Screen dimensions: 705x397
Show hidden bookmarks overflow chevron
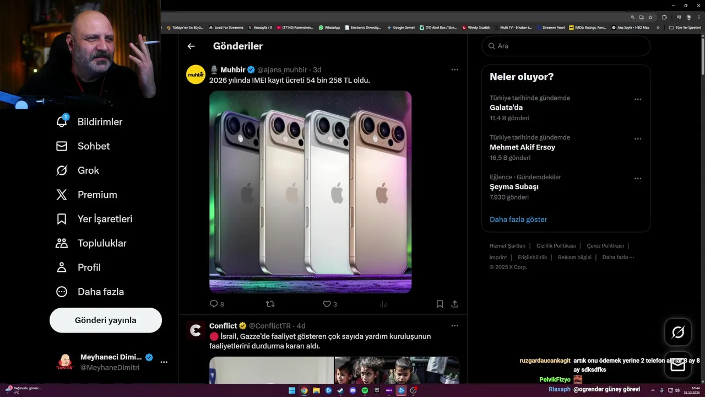pyautogui.click(x=658, y=27)
